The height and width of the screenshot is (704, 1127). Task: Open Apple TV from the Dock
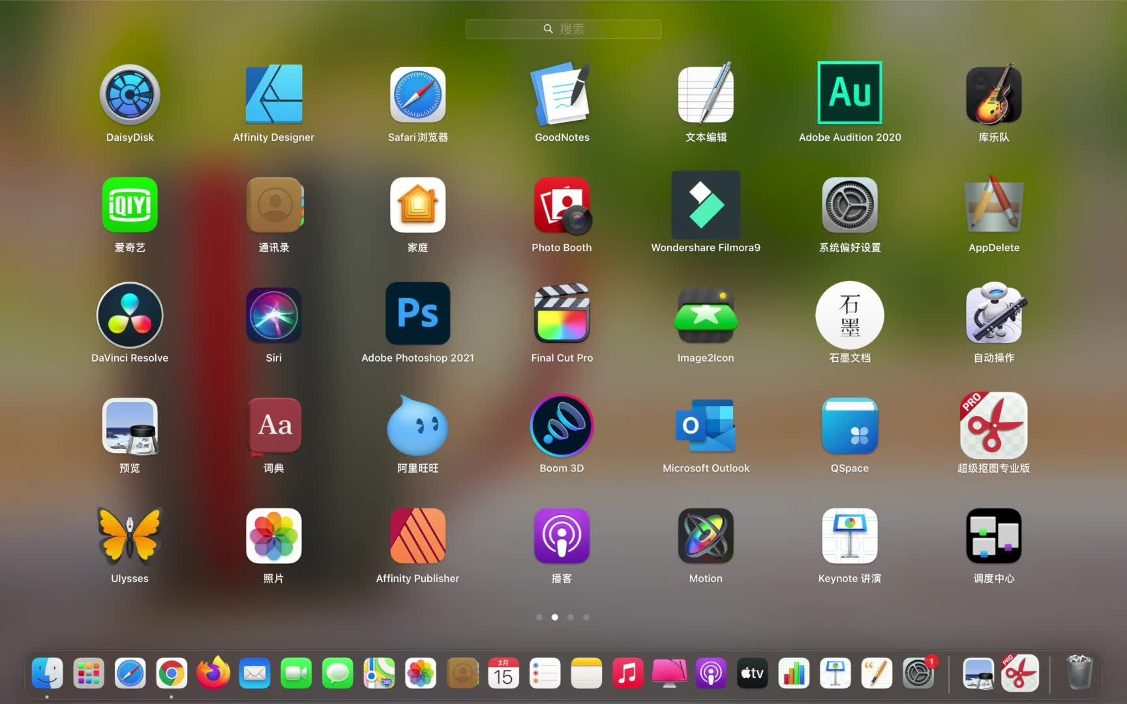pyautogui.click(x=752, y=673)
